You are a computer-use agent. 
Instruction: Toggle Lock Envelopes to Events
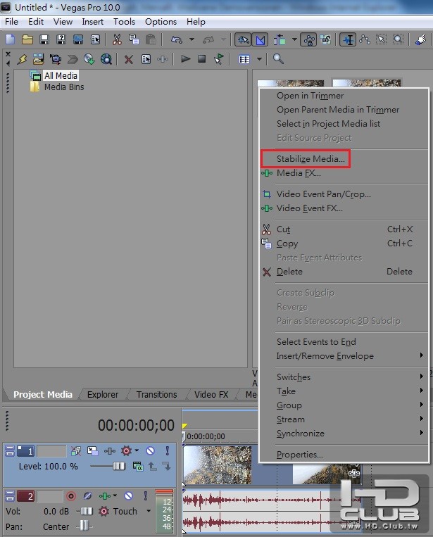pos(308,39)
